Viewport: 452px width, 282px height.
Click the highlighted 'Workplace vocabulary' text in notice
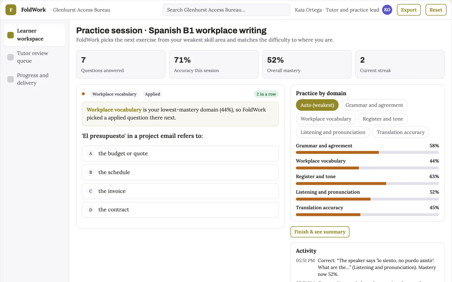click(114, 110)
